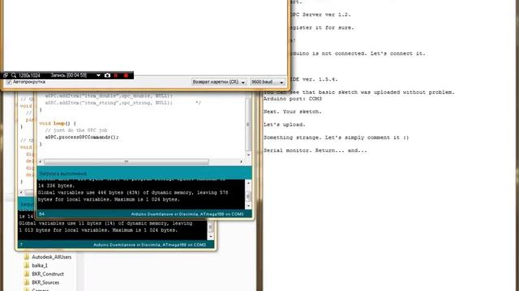Click the down arrow of the back Arduino console scrollbar

click(x=211, y=237)
